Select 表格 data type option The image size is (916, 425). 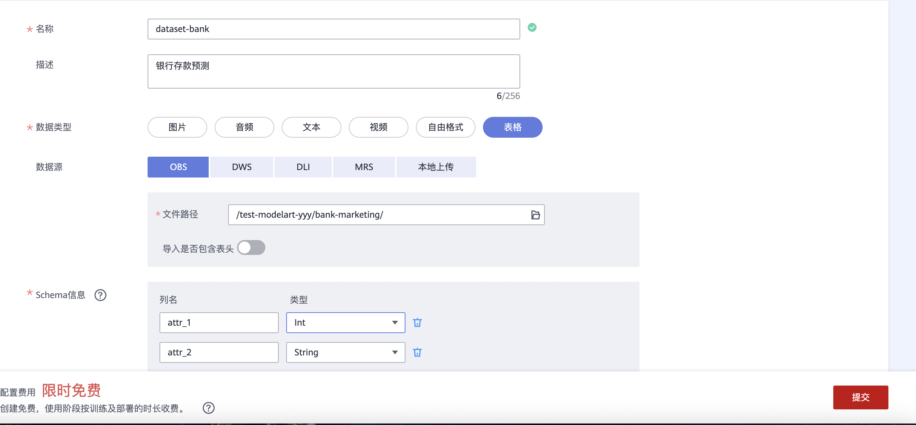click(512, 127)
